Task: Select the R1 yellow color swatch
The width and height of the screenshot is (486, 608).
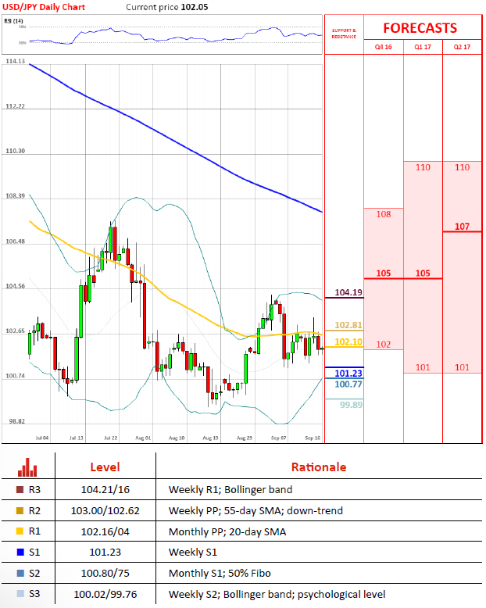Action: (20, 531)
